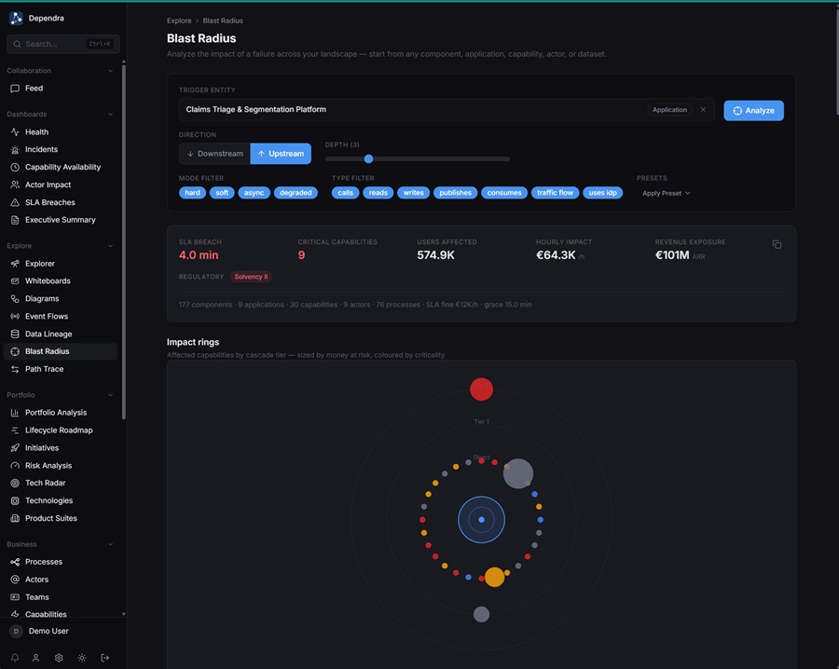Toggle the hard mode filter chip

pos(192,193)
